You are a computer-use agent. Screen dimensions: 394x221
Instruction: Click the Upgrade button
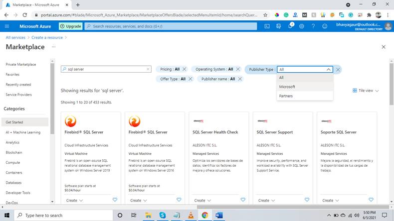pyautogui.click(x=71, y=26)
